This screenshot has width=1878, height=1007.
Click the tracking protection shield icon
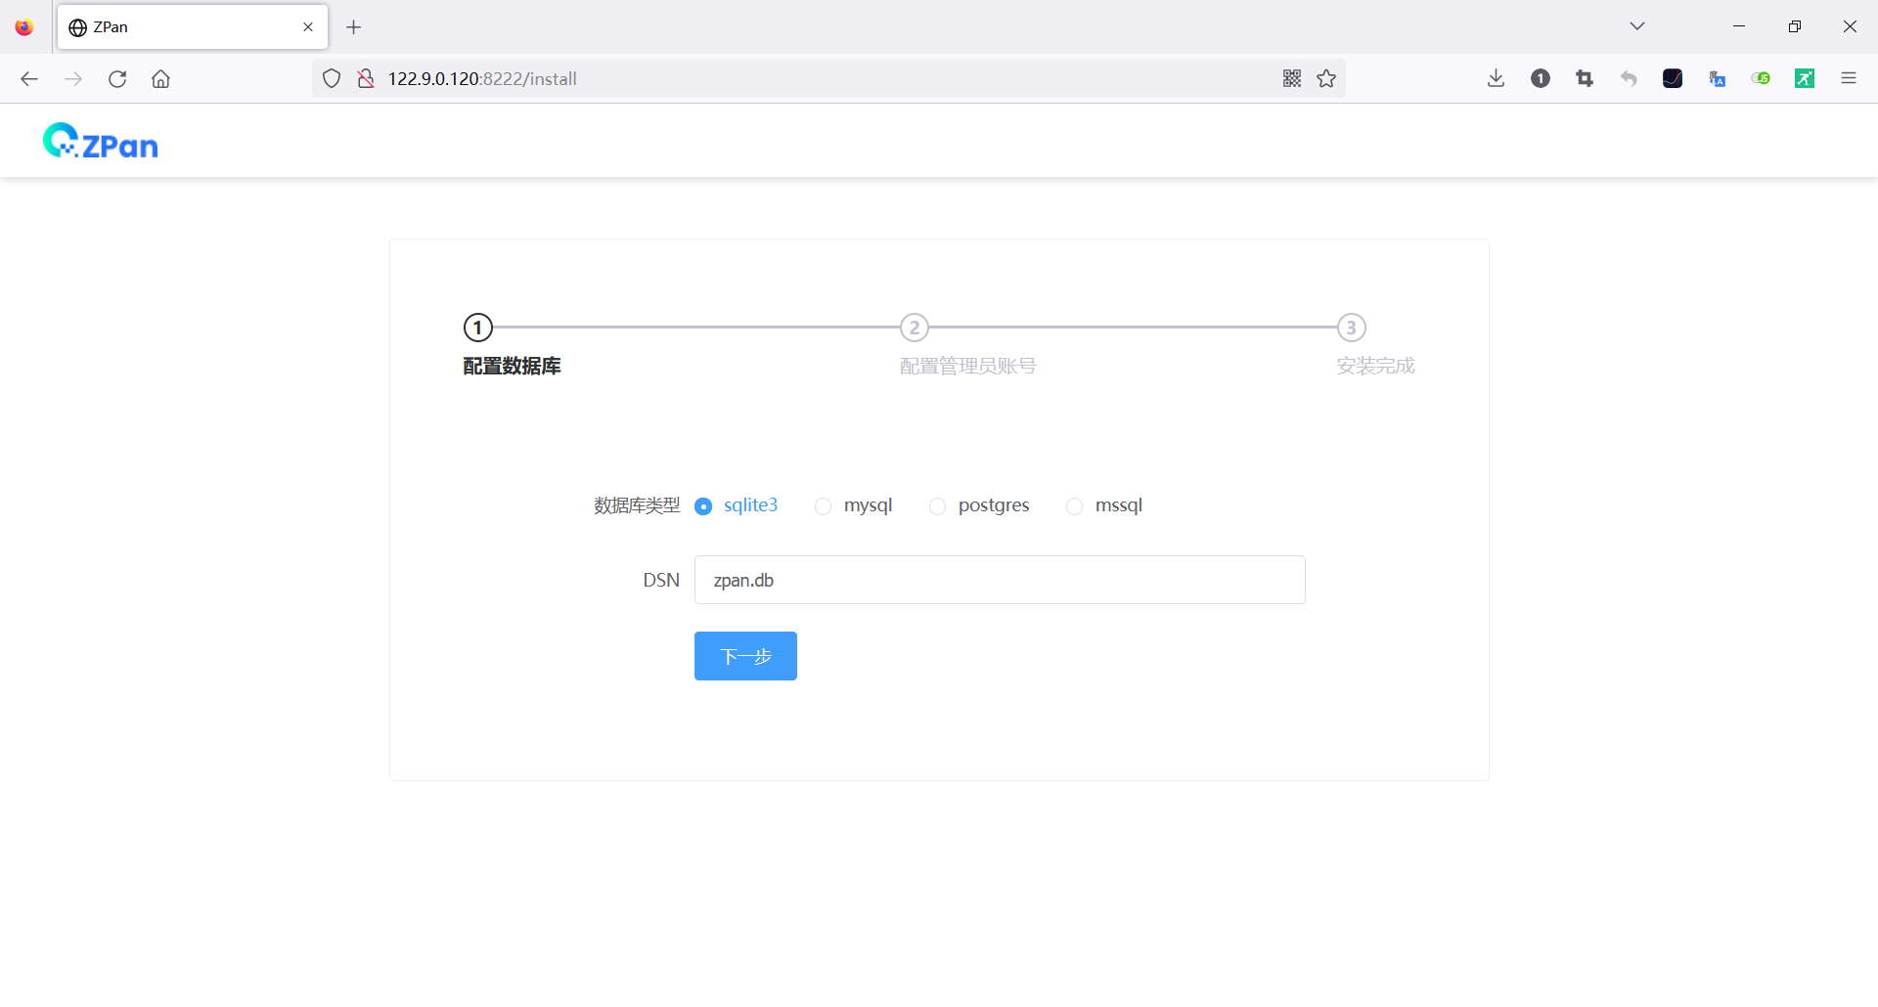pos(332,78)
